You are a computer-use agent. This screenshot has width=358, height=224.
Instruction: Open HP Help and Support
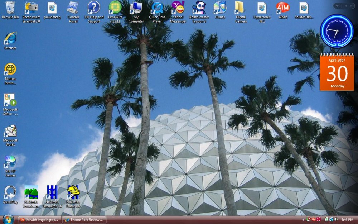(94, 8)
